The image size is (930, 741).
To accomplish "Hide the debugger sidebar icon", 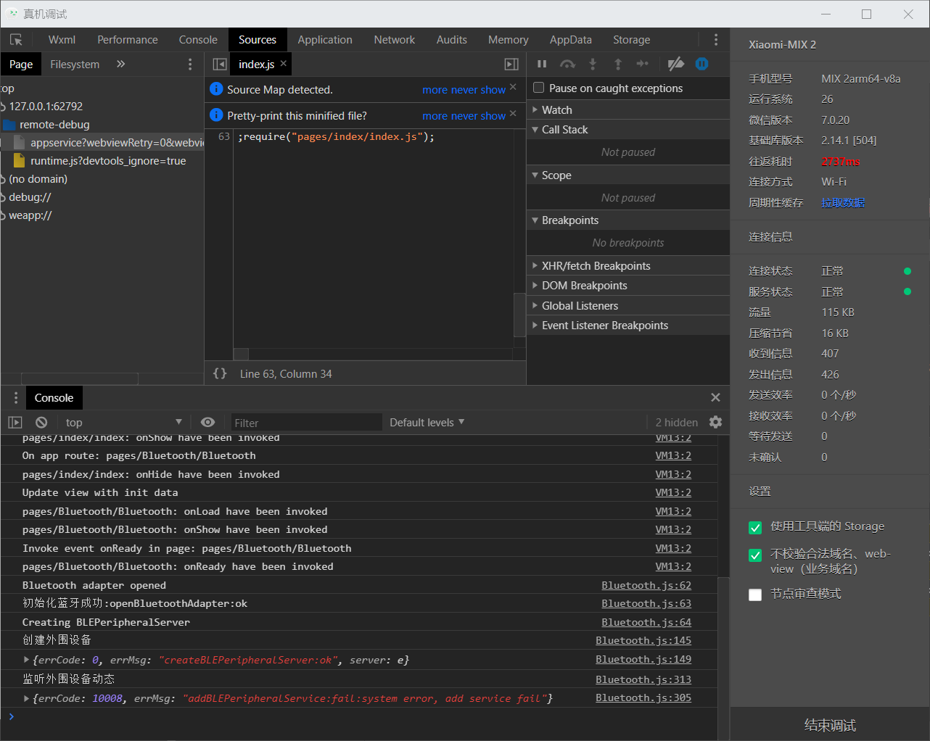I will 511,65.
